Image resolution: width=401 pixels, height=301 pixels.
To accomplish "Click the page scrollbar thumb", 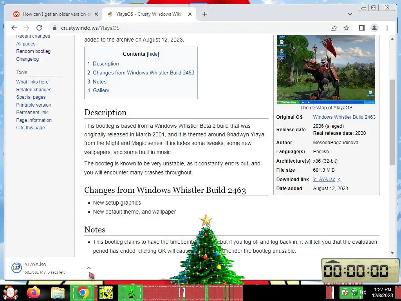I will 392,122.
